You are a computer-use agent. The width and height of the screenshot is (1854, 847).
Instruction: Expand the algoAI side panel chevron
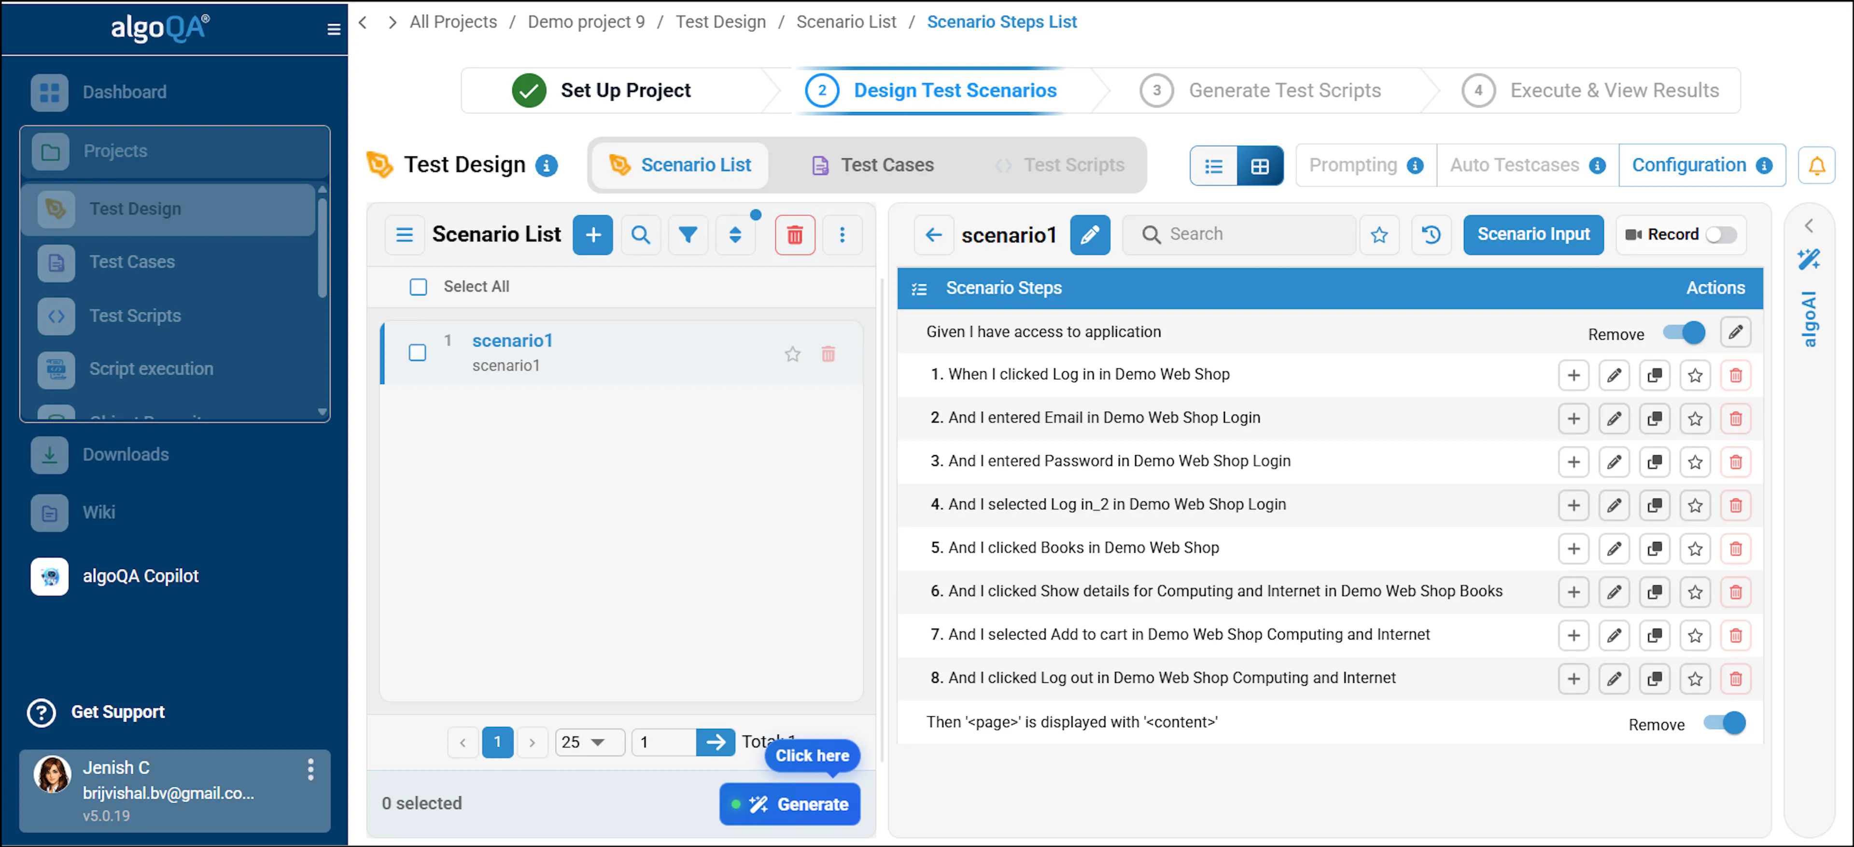(x=1809, y=226)
